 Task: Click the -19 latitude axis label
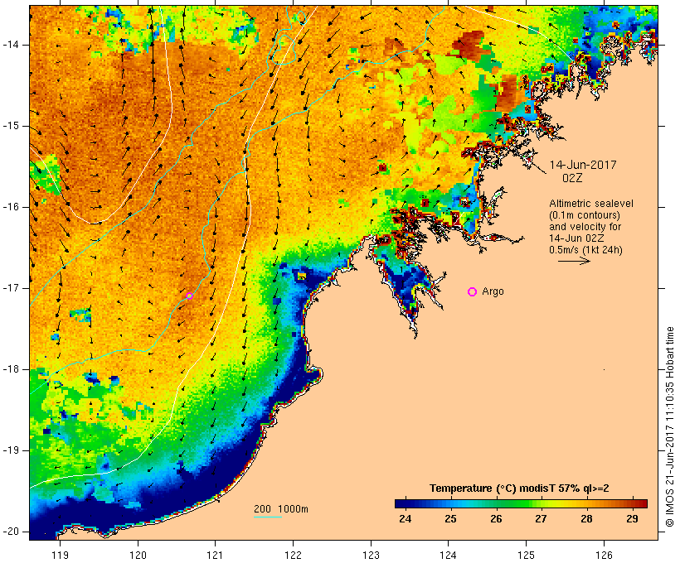(x=11, y=450)
